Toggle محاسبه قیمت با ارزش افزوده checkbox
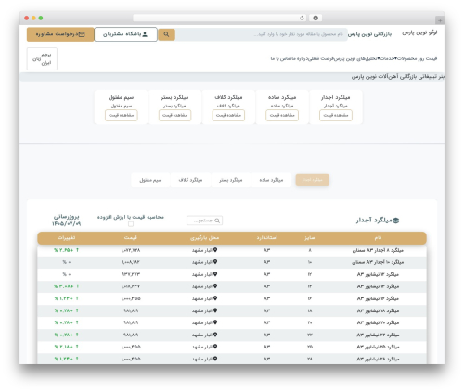The image size is (464, 392). [131, 224]
